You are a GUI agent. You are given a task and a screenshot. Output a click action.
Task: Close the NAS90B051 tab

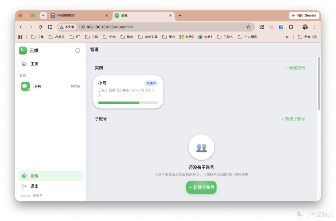click(x=106, y=16)
